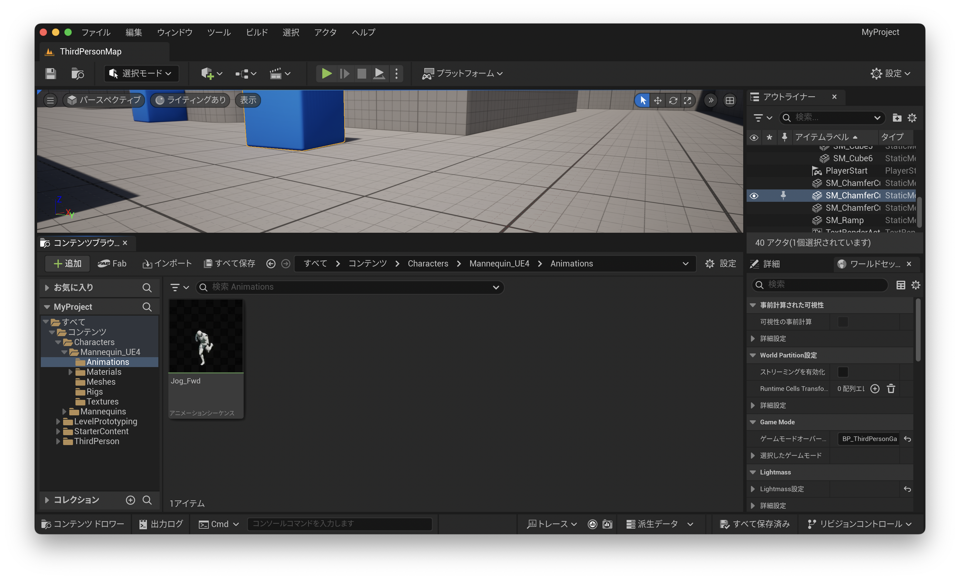Go forward in content browser history
Image resolution: width=960 pixels, height=580 pixels.
[285, 264]
